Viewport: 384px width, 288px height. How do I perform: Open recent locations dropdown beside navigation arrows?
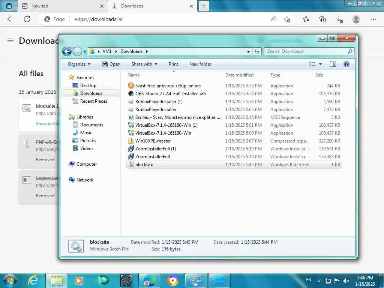[x=85, y=52]
